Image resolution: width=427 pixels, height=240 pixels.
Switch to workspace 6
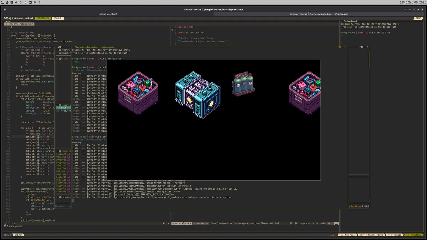(25, 2)
